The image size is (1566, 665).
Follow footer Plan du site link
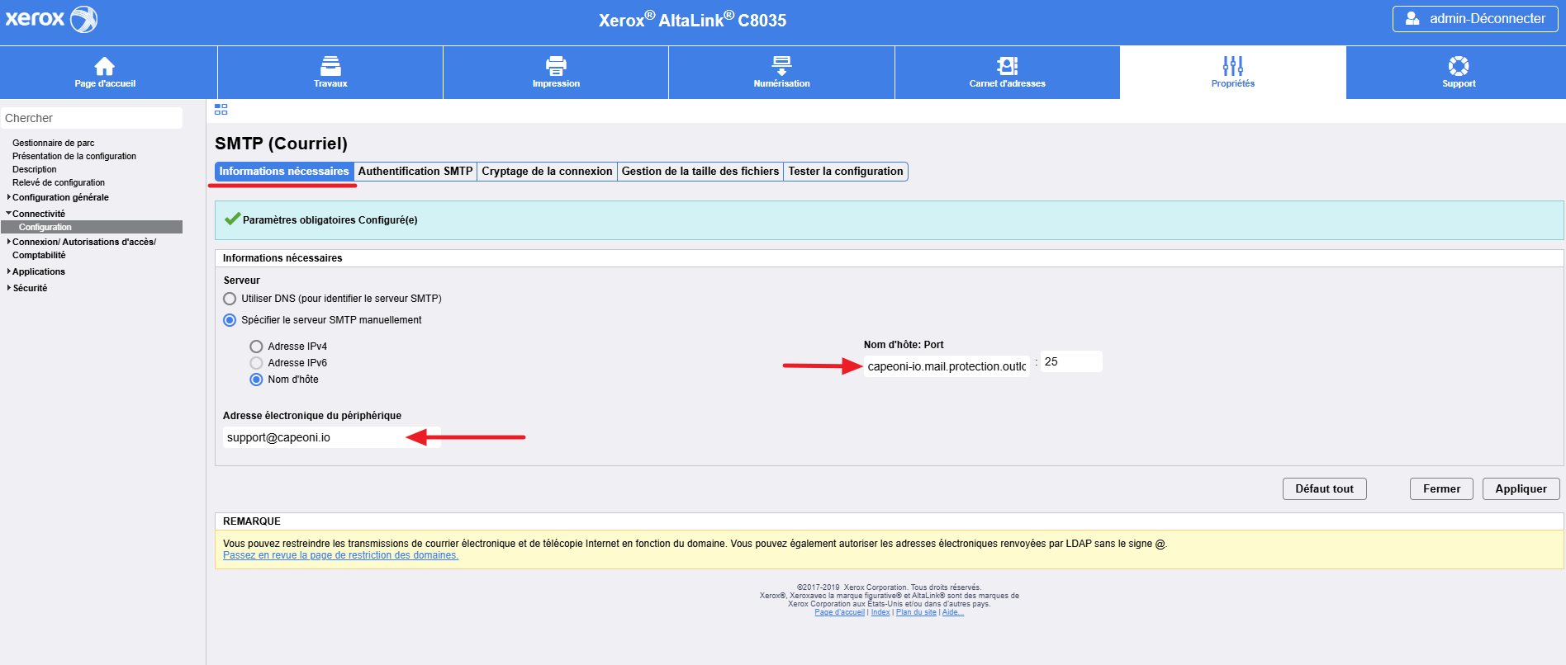pyautogui.click(x=916, y=612)
